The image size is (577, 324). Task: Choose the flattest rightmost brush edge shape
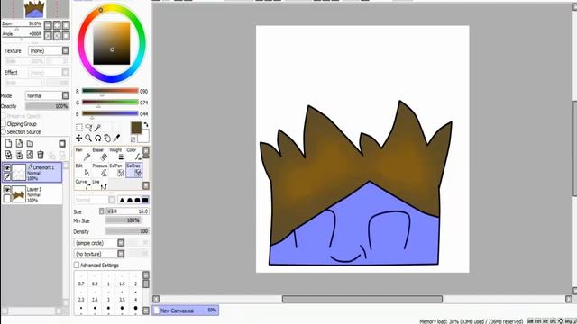(x=145, y=200)
